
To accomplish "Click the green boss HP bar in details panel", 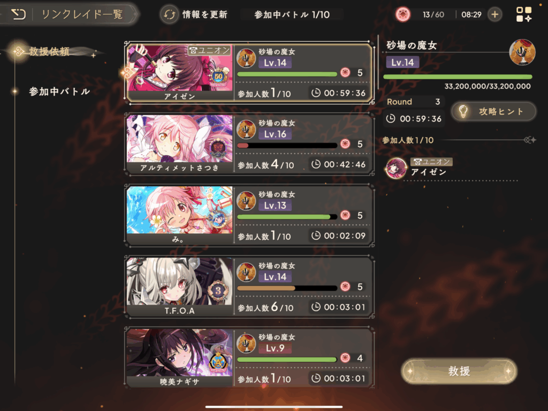I will pos(458,77).
